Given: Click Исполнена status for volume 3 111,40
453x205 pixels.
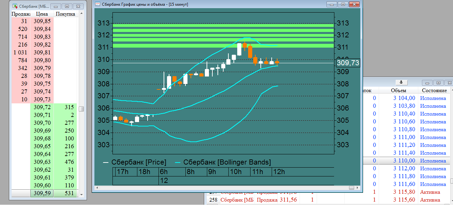Looking at the screenshot, I should (x=433, y=153).
